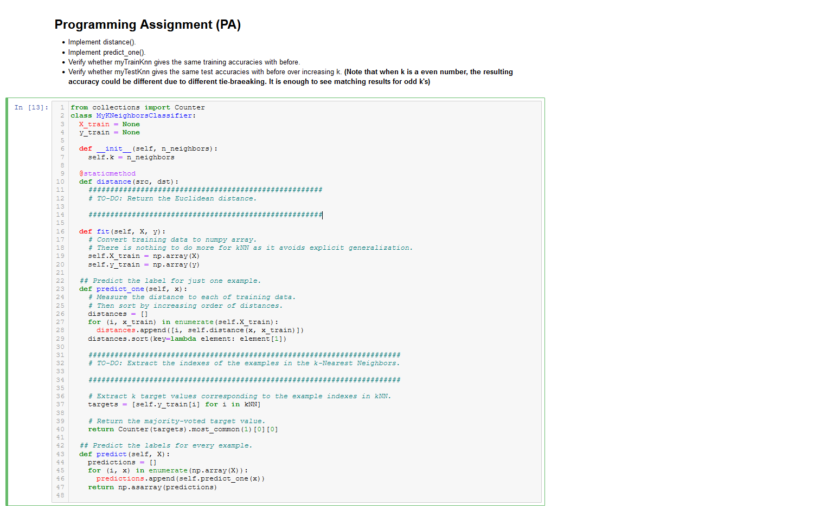Click line number 14 in the gutter

(x=60, y=215)
